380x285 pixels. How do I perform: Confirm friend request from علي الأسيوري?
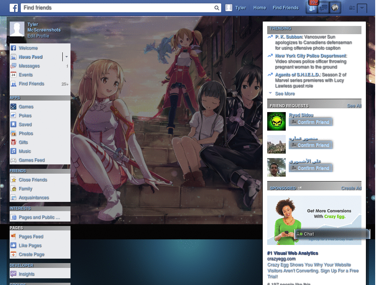click(x=311, y=168)
